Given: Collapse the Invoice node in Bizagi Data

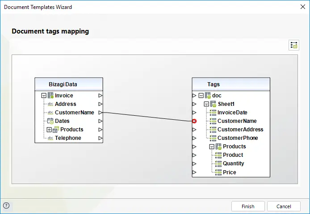Looking at the screenshot, I should point(44,96).
